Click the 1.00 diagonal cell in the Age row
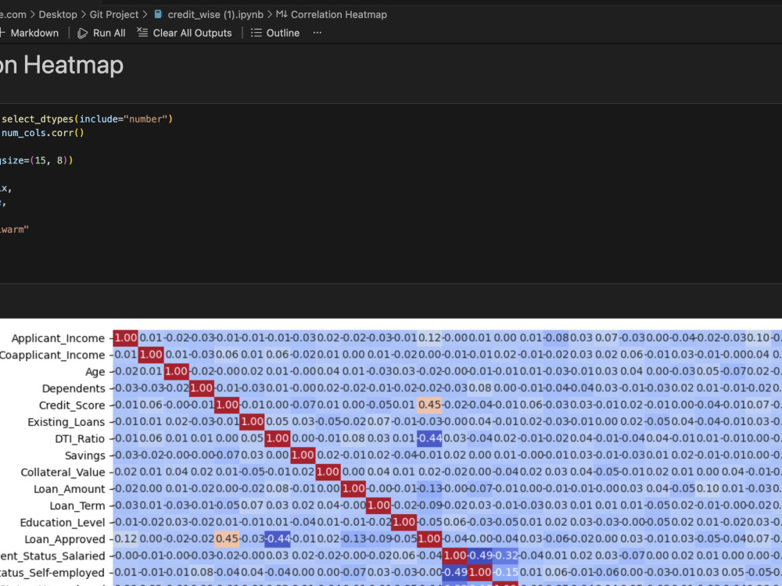Viewport: 782px width, 586px height. (x=176, y=371)
